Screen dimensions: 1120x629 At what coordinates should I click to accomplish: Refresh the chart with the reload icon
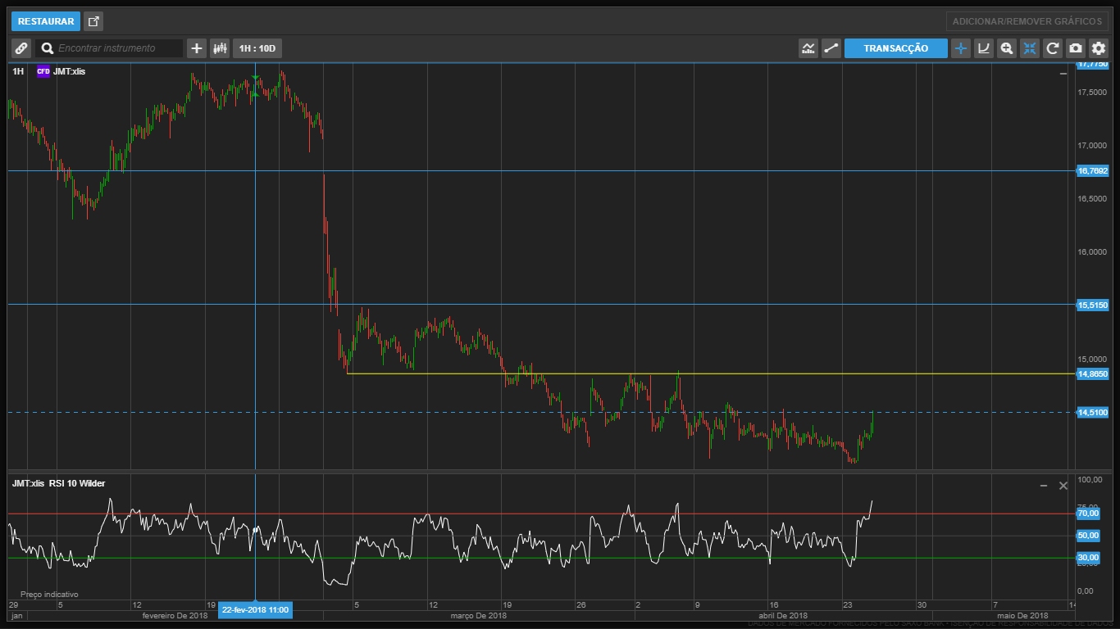point(1053,48)
